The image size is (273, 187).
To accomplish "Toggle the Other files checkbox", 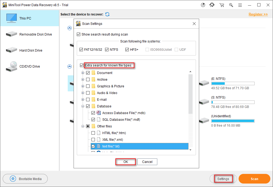I will click(x=88, y=126).
